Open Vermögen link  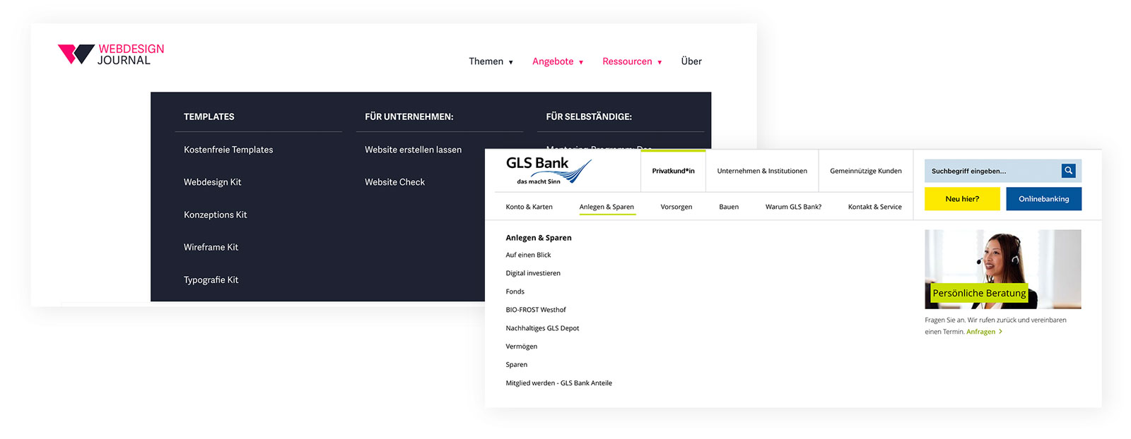tap(521, 347)
